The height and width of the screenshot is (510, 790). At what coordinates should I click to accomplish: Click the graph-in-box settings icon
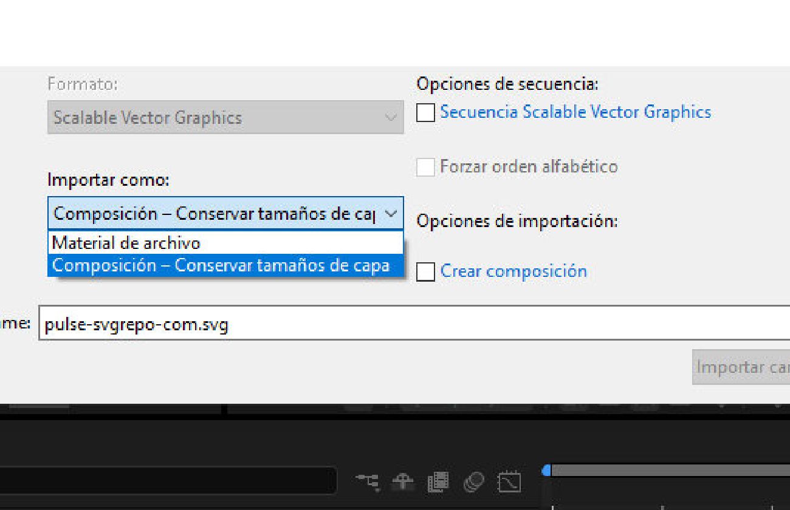(510, 481)
